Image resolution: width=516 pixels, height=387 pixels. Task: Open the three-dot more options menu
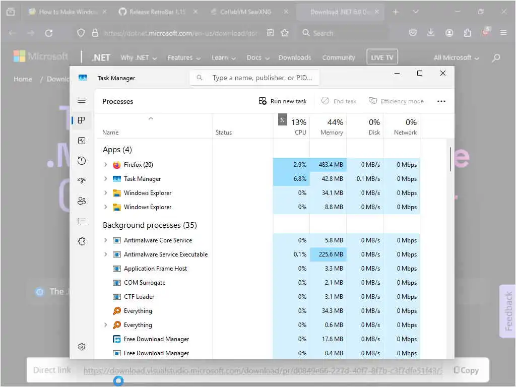click(441, 101)
